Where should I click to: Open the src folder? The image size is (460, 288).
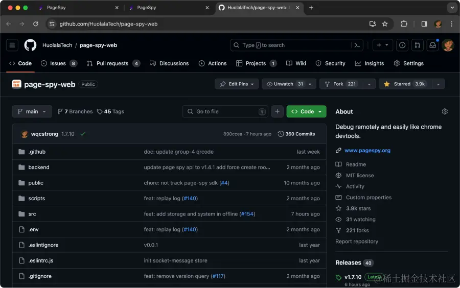tap(32, 214)
